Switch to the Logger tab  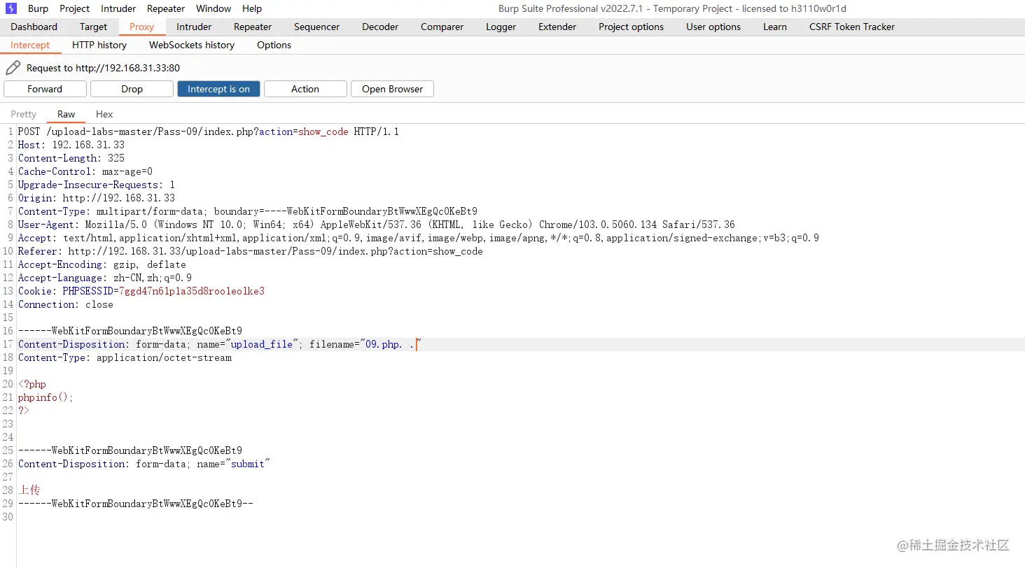click(x=501, y=27)
